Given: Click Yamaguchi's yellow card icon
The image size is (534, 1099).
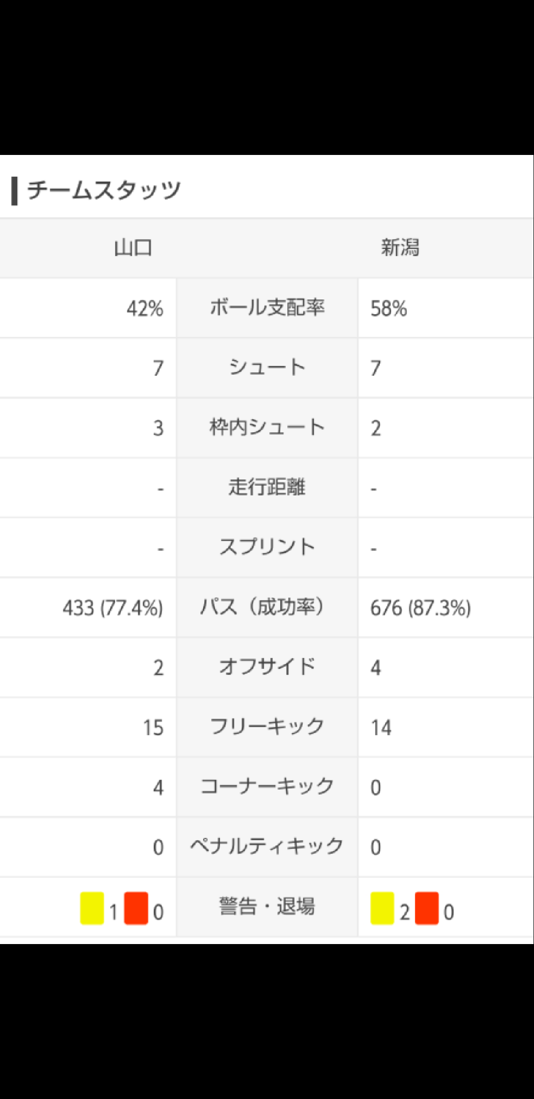Looking at the screenshot, I should tap(92, 908).
